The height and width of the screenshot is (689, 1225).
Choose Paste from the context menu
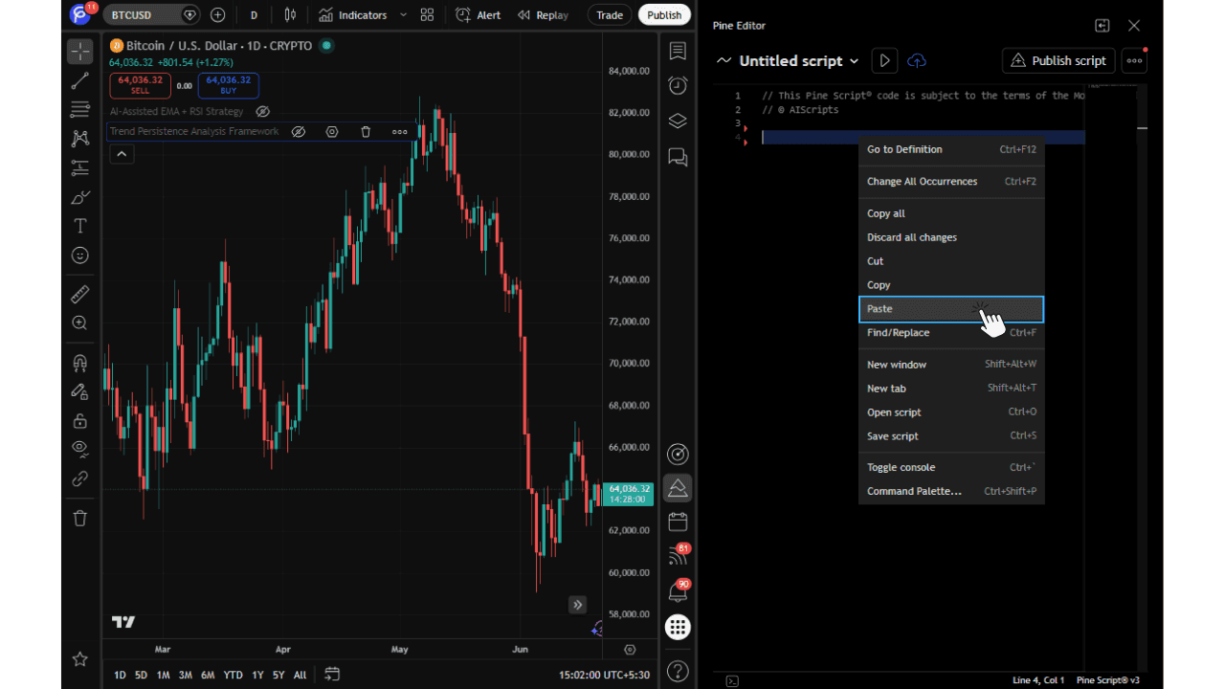951,309
